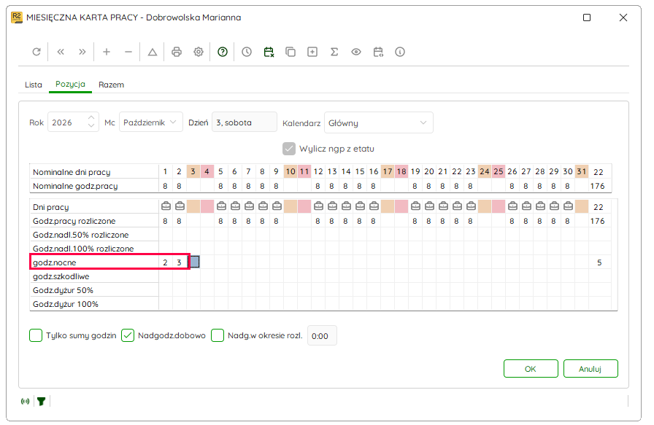
Task: Click the calendar with X icon
Action: tap(269, 52)
